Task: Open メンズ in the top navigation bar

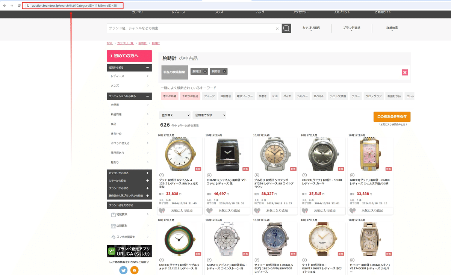Action: [x=219, y=12]
